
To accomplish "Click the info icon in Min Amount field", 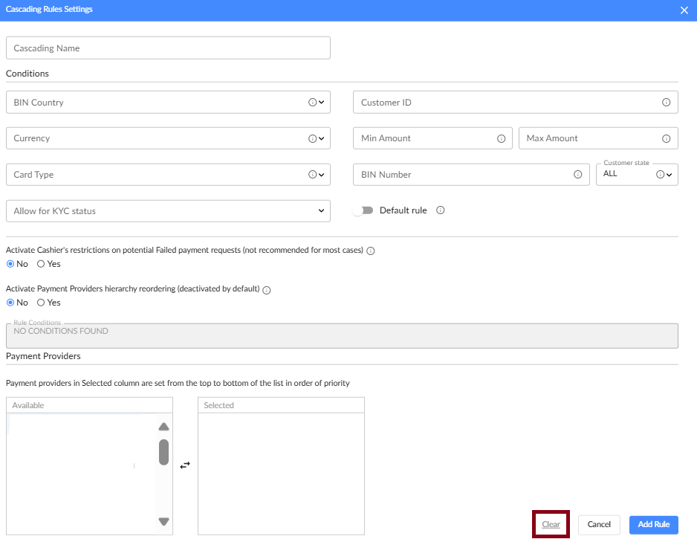I will pyautogui.click(x=501, y=138).
